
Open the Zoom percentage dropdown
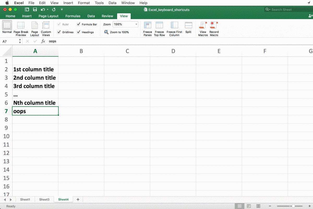click(136, 24)
